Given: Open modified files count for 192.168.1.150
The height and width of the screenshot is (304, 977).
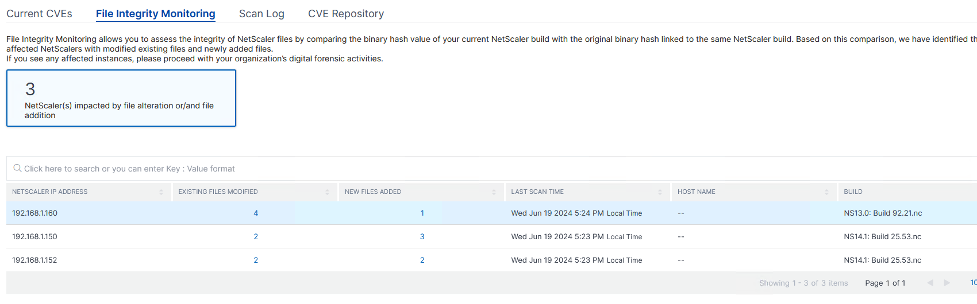Looking at the screenshot, I should 256,236.
